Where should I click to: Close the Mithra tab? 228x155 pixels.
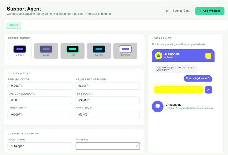tap(23, 25)
